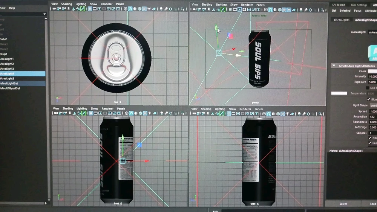Uncheck the Illuminates by Default checkbox

pos(369,99)
